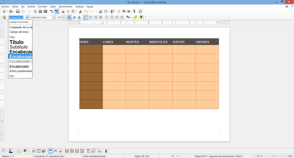Center the text horizontally
Image resolution: width=294 pixels, height=158 pixels.
point(91,17)
